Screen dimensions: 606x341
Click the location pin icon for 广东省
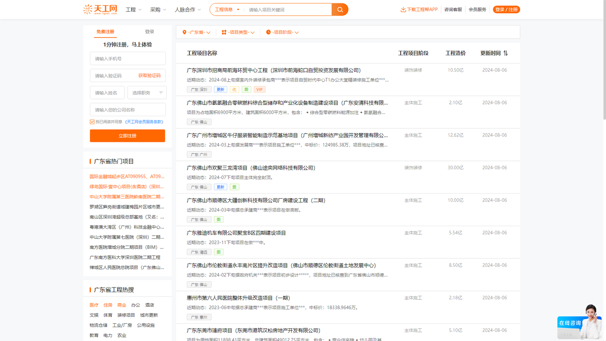184,32
